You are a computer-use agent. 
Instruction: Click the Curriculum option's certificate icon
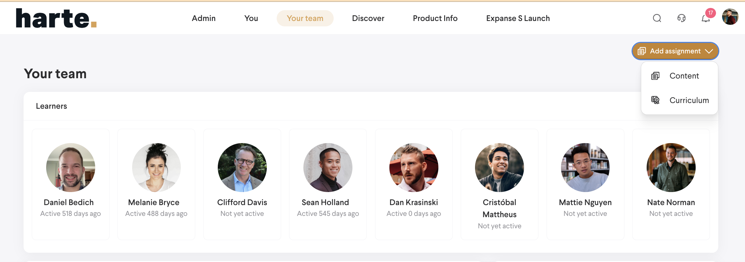pos(655,100)
